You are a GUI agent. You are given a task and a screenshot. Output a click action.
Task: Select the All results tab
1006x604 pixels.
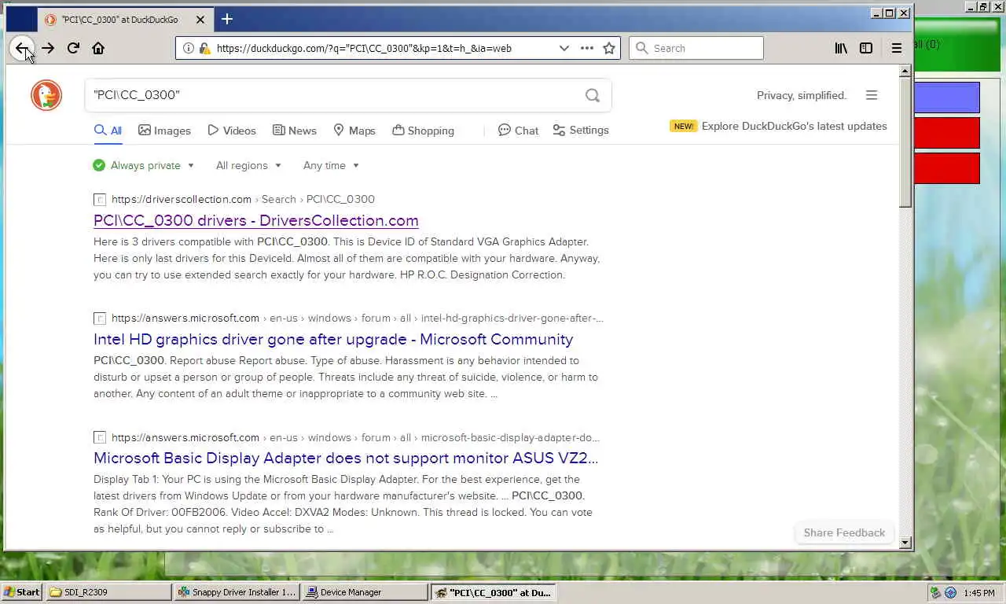[x=108, y=131]
